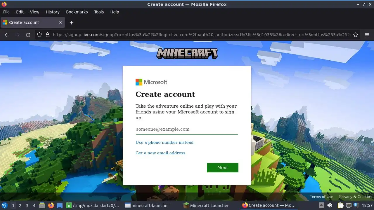Click Use a phone number instead
374x210 pixels.
(x=165, y=142)
